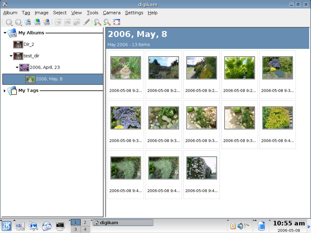Viewport: 311px width, 233px height.
Task: Select the purple flowers thumbnail in second row
Action: [126, 118]
